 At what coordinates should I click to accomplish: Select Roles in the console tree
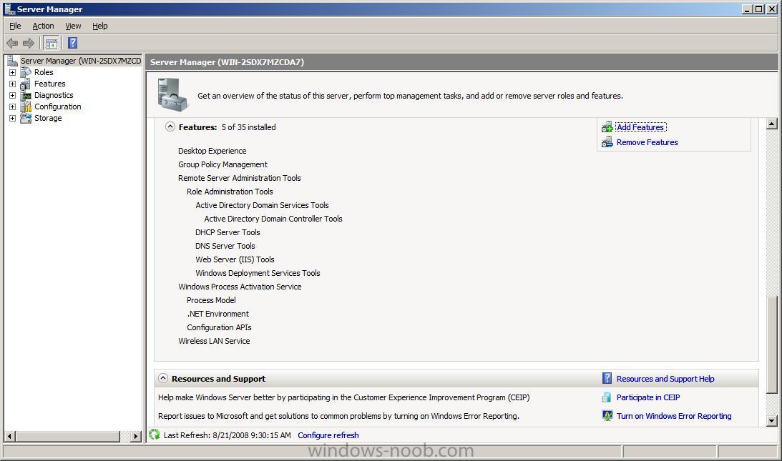44,72
